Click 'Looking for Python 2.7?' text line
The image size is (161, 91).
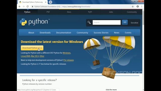coord(43,64)
